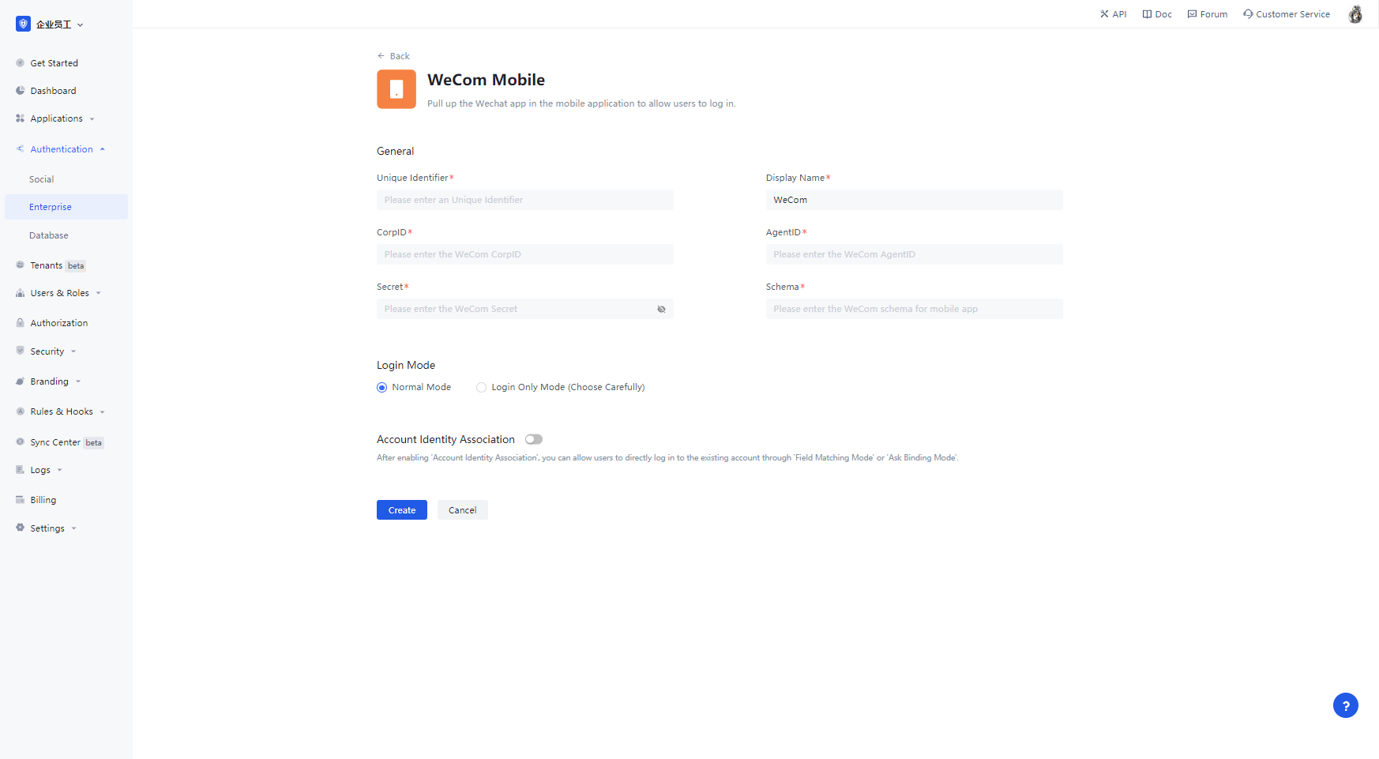Click the Create button
This screenshot has width=1379, height=759.
pyautogui.click(x=401, y=509)
